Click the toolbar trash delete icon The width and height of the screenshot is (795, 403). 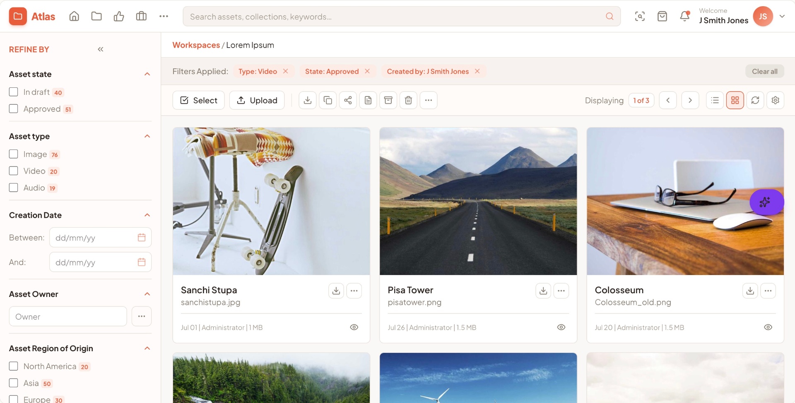pos(408,100)
